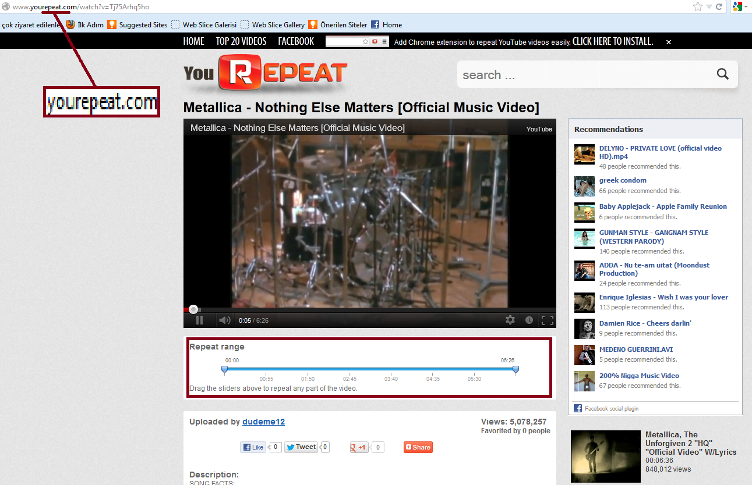
Task: Open the Web Slice Gallery bookmark
Action: pos(273,25)
